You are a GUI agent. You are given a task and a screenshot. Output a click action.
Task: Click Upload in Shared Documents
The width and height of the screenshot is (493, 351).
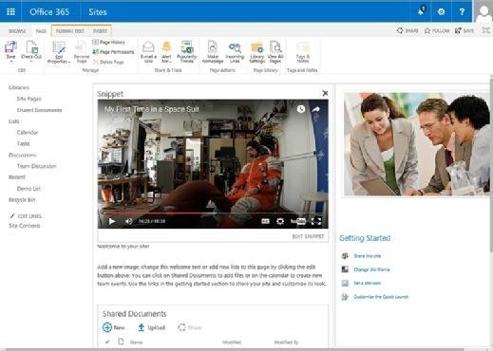point(152,327)
